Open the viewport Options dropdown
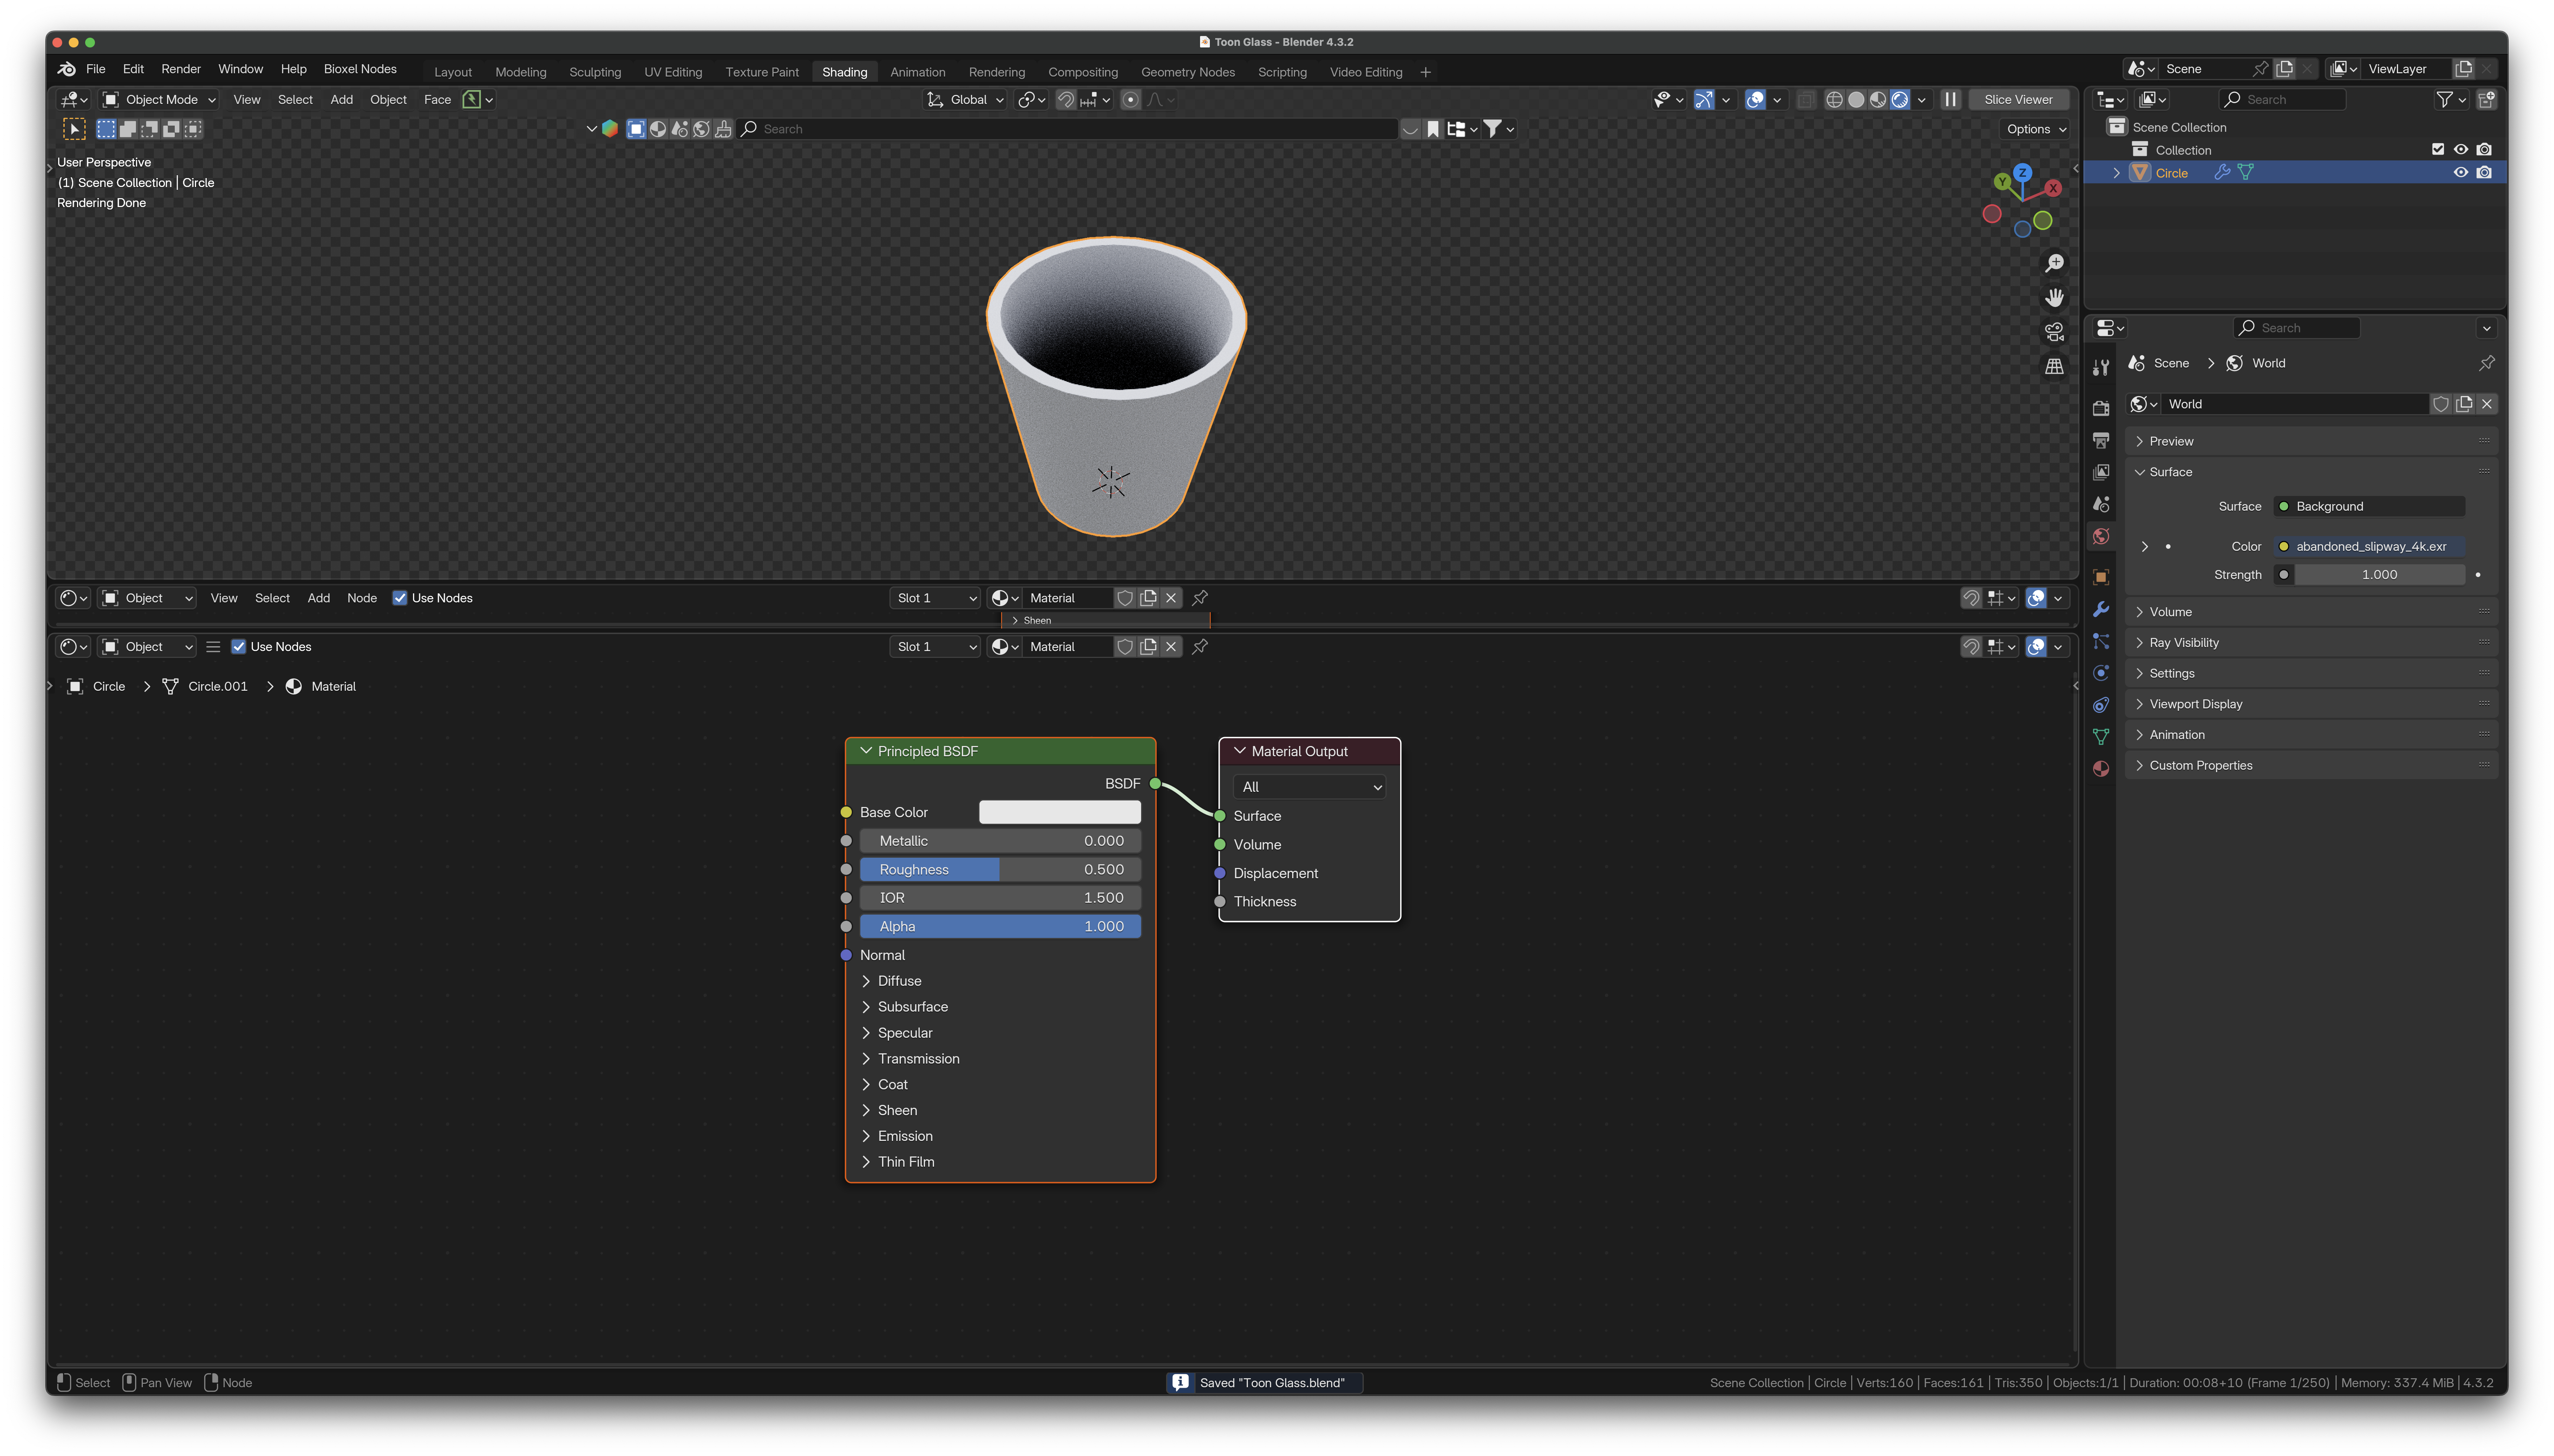Image resolution: width=2554 pixels, height=1456 pixels. [x=2035, y=129]
